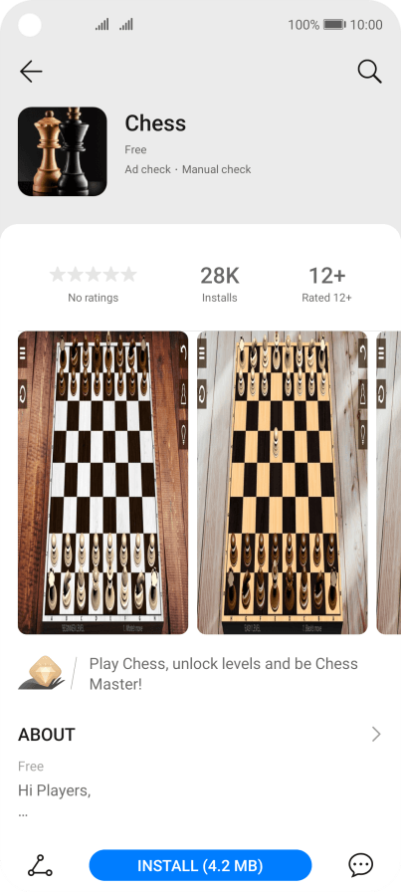Image resolution: width=401 pixels, height=892 pixels.
Task: Open the second light chessboard screenshot
Action: (x=283, y=483)
